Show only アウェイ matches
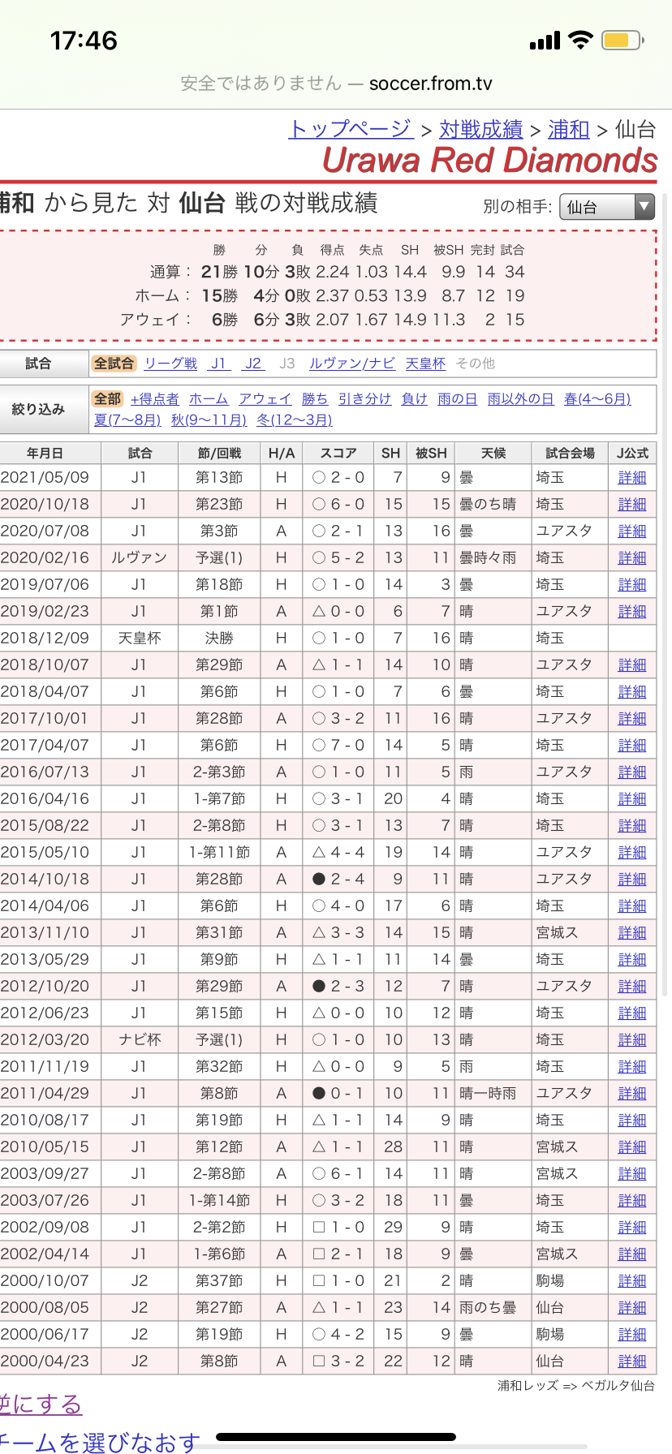This screenshot has width=672, height=1454. coord(265,398)
